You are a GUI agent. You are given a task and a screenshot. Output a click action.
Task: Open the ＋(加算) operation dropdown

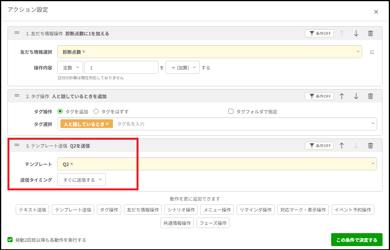coord(182,68)
